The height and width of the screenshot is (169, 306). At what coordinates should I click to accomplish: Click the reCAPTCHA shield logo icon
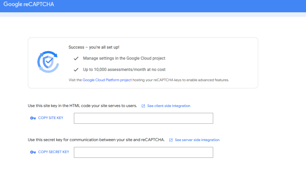(x=48, y=62)
